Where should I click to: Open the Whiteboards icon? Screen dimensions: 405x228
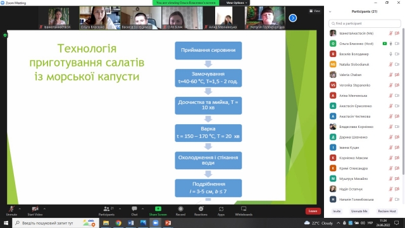point(244,208)
